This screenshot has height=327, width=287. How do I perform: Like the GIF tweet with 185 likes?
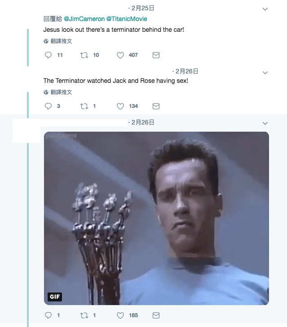(x=120, y=315)
